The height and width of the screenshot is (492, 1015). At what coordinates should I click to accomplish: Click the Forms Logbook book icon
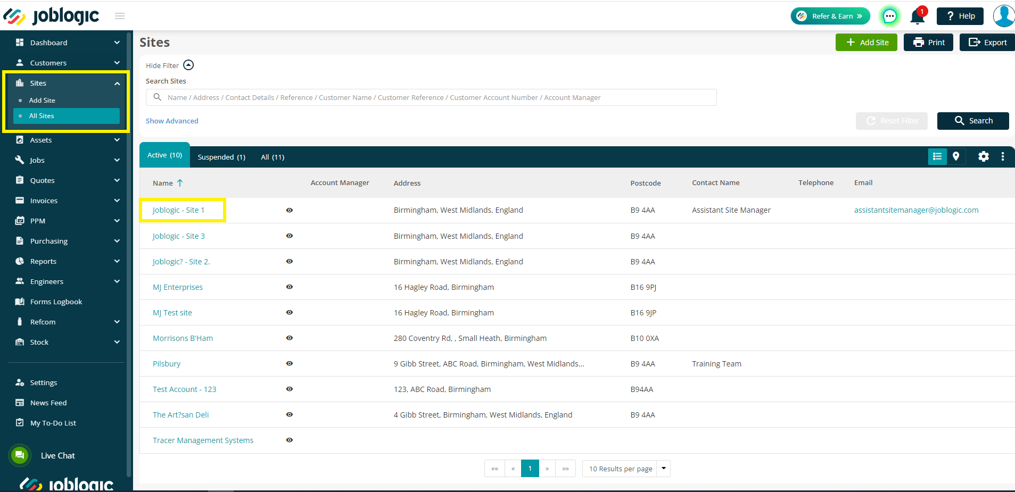coord(20,302)
